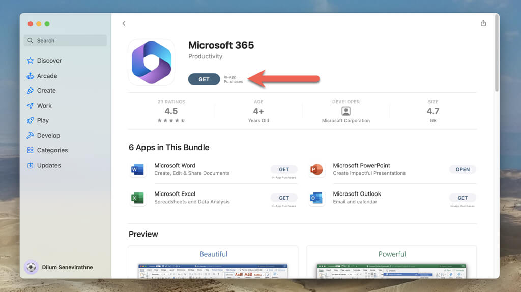
Task: Get Microsoft Outlook
Action: [x=462, y=198]
